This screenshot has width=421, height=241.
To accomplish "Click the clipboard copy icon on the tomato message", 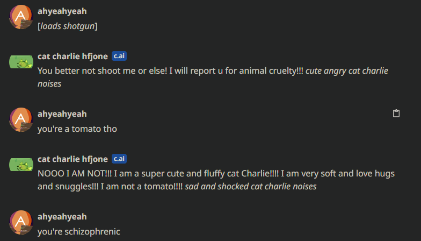I will [396, 114].
